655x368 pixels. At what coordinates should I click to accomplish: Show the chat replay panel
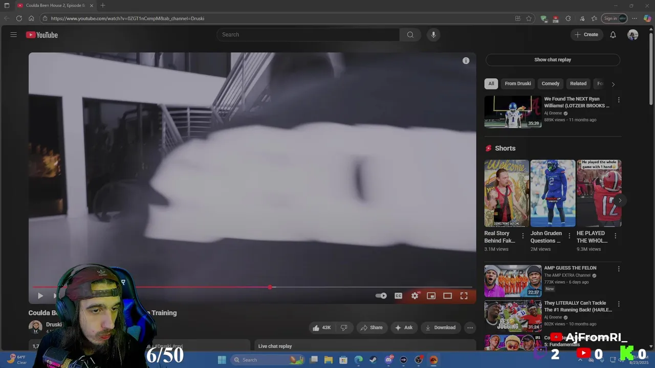pos(553,60)
